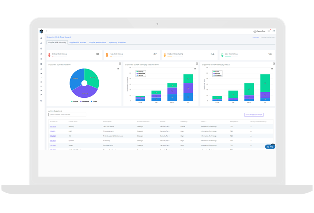Open the warning triangle sidebar icon
This screenshot has width=314, height=213.
click(41, 54)
